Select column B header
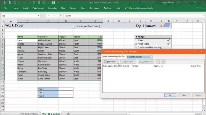The image size is (206, 115). (27, 21)
